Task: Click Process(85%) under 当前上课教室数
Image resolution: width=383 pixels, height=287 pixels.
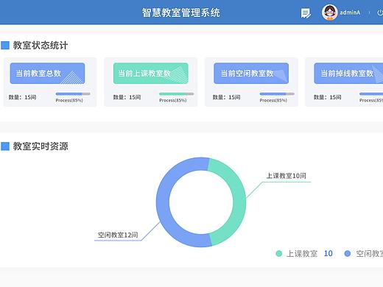Action: pyautogui.click(x=173, y=100)
